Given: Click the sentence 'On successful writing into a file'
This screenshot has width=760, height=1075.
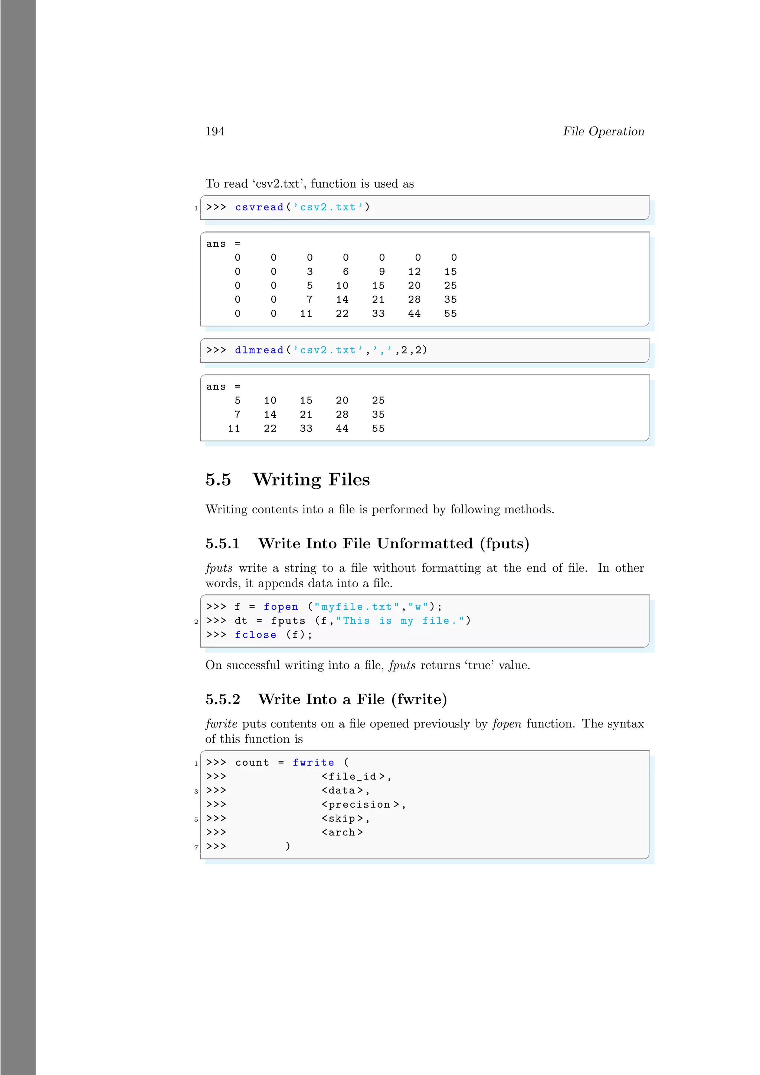Looking at the screenshot, I should click(x=368, y=665).
